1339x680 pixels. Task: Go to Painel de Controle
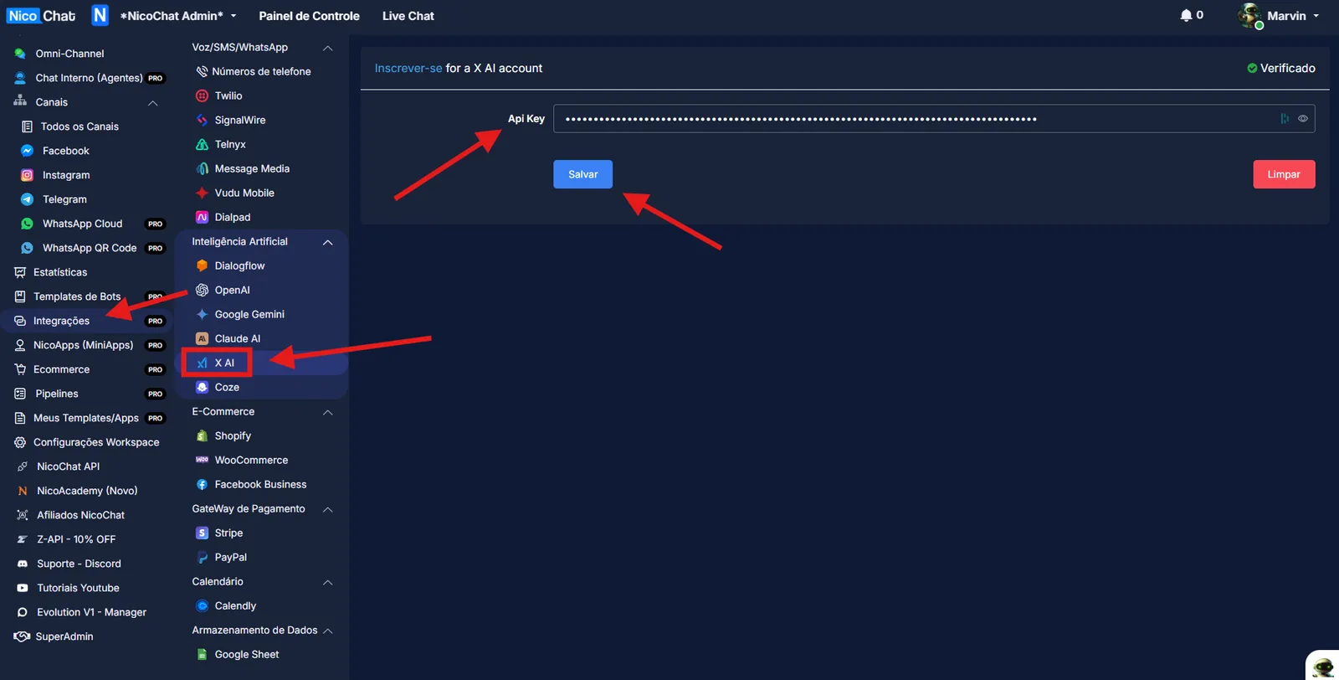click(x=309, y=16)
